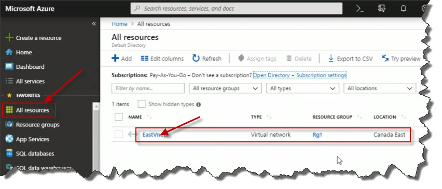The image size is (442, 189).
Task: Expand the All types dropdown
Action: [302, 89]
